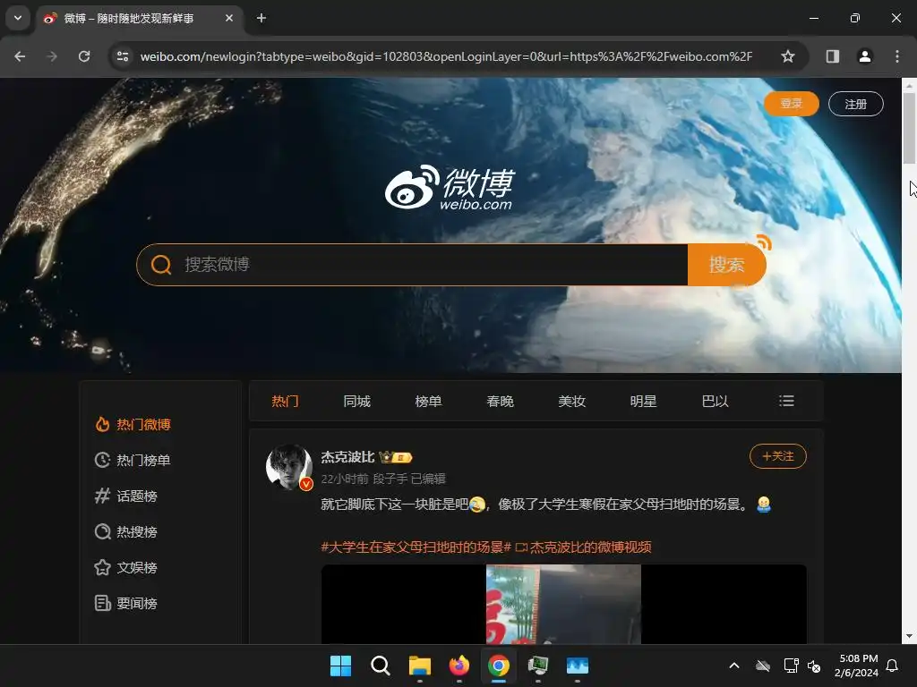The width and height of the screenshot is (917, 687).
Task: Click the vertical page scrollbar thumb
Action: (909, 127)
